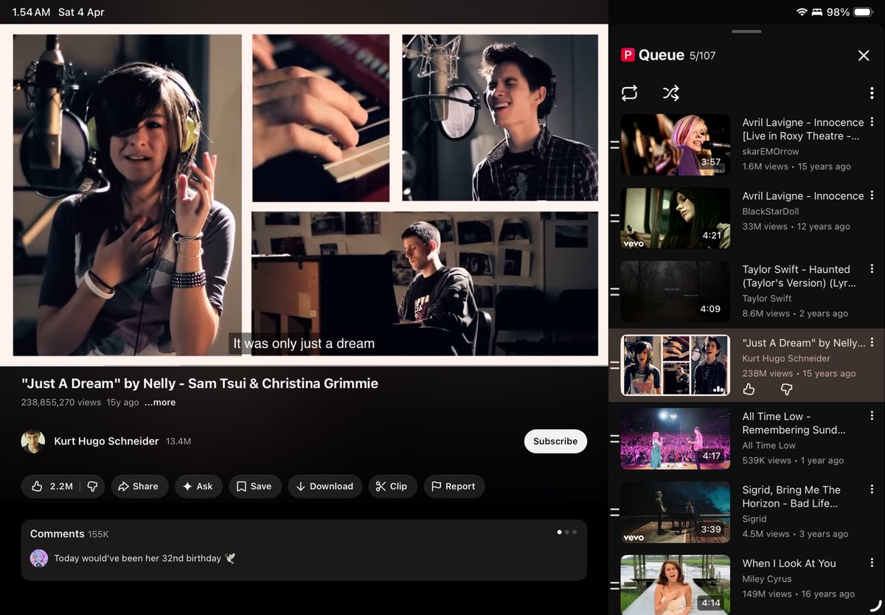Open options for All Time Low video
885x615 pixels.
tap(872, 416)
